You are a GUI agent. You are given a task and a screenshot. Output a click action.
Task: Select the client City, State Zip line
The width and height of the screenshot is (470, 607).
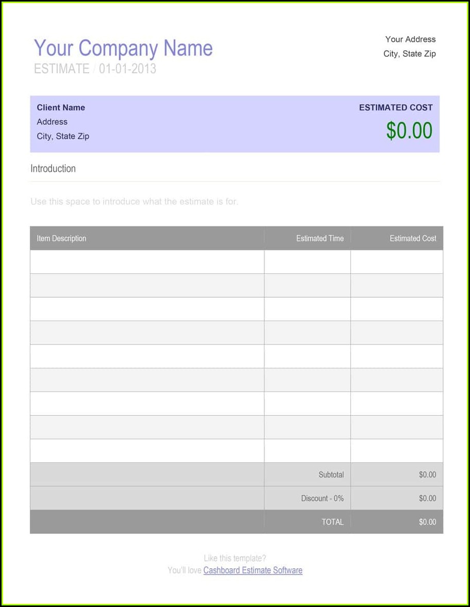tap(63, 137)
